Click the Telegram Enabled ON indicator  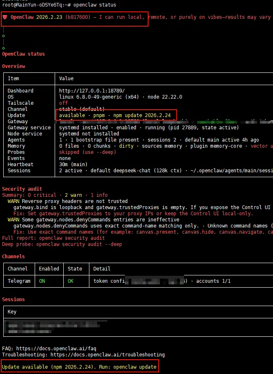pyautogui.click(x=42, y=281)
